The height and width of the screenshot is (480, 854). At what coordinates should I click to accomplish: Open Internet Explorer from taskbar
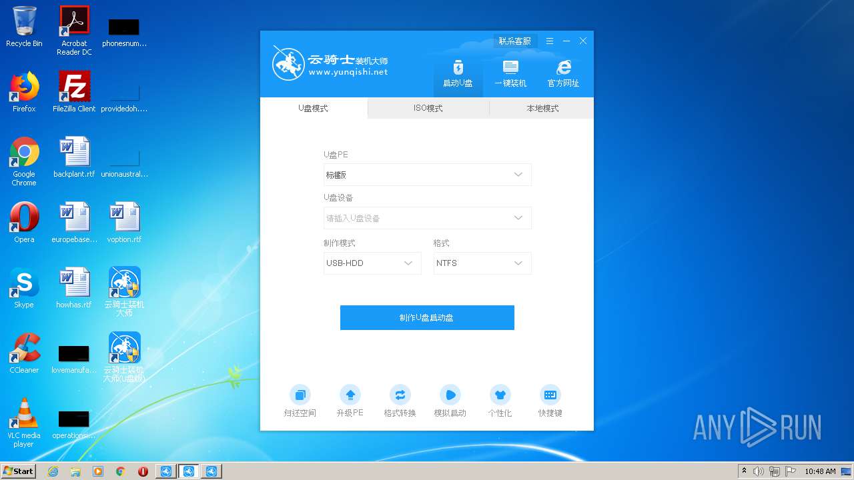pyautogui.click(x=53, y=471)
